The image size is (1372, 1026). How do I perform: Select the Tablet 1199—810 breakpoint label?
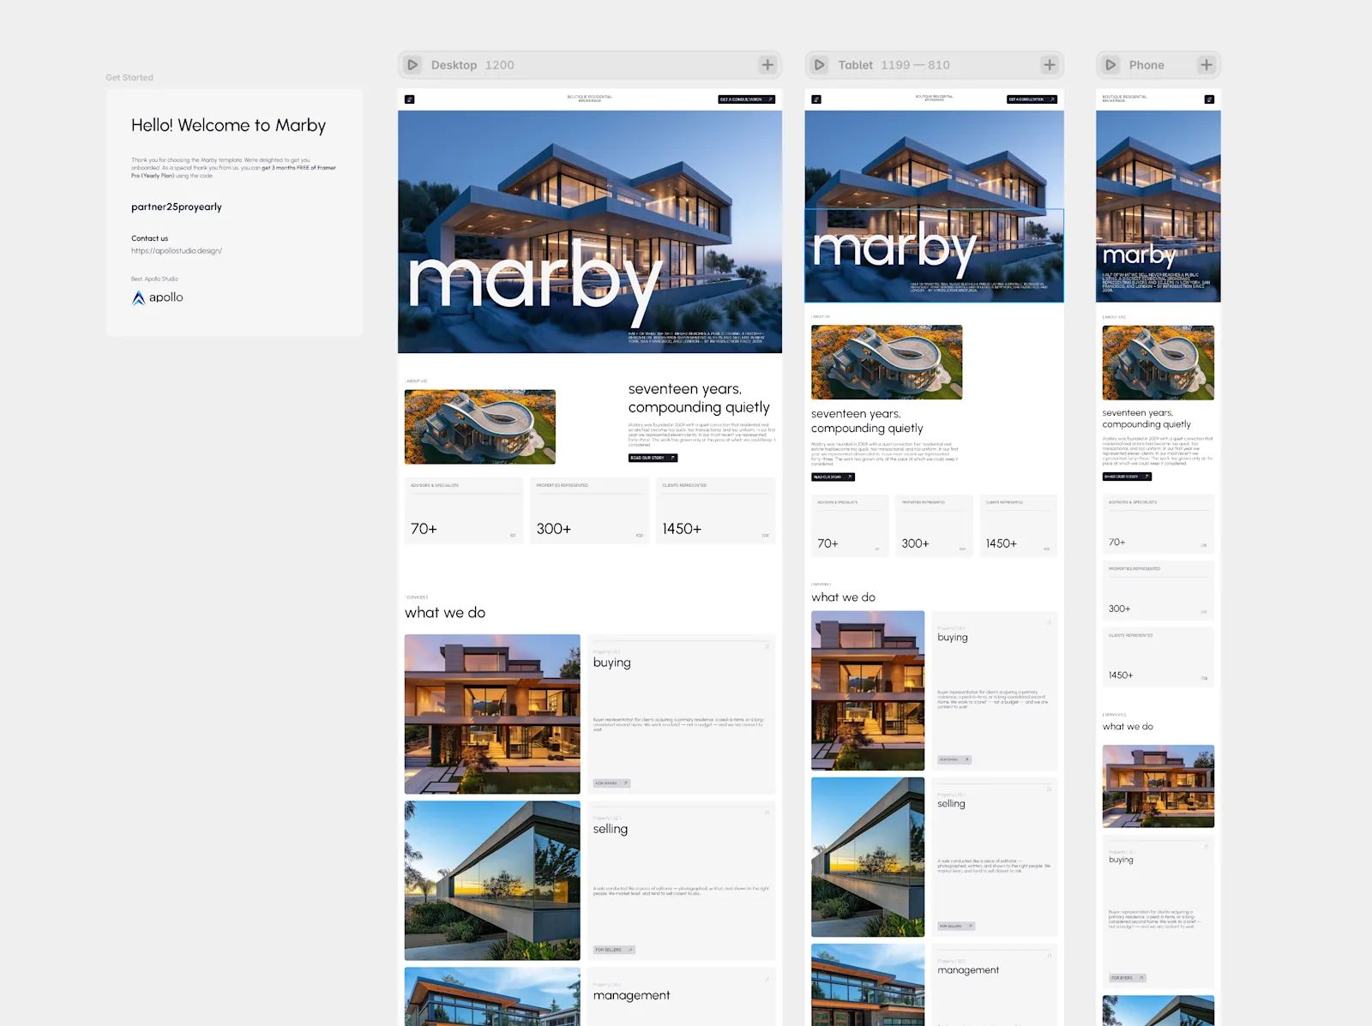(x=894, y=65)
